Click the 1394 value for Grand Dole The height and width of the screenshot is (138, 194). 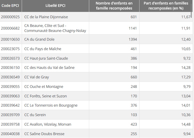click(133, 39)
